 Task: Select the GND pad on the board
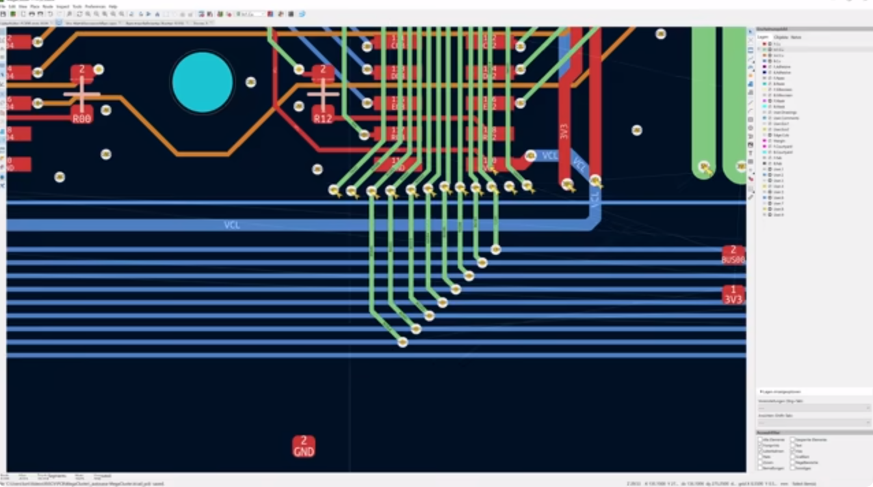pos(304,447)
